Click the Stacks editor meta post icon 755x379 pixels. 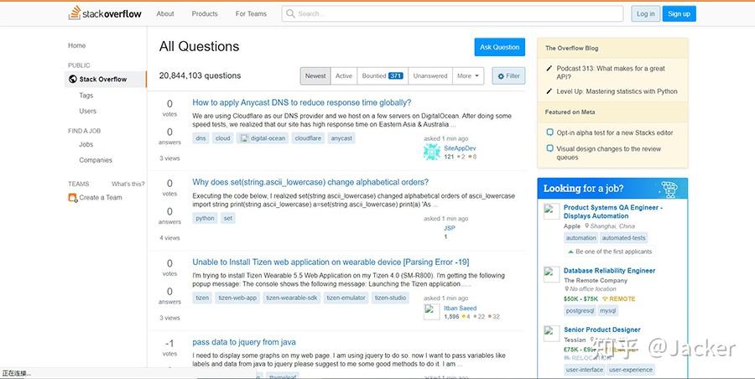[x=549, y=132]
